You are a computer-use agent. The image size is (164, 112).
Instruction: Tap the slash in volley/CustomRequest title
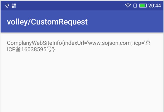29,22
